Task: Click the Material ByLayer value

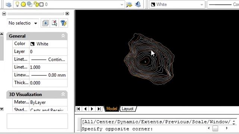Action: click(x=48, y=102)
